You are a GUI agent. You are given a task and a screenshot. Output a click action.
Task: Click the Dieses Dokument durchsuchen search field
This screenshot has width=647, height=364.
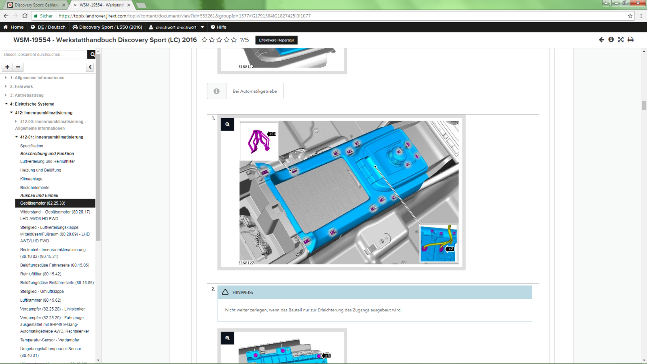click(44, 54)
